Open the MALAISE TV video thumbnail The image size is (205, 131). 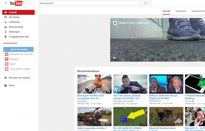click(195, 117)
